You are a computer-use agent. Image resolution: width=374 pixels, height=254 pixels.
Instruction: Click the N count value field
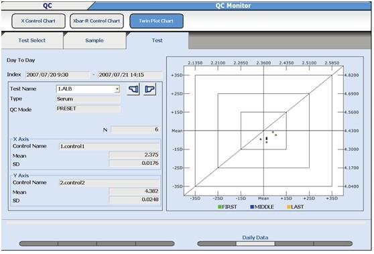pyautogui.click(x=135, y=129)
